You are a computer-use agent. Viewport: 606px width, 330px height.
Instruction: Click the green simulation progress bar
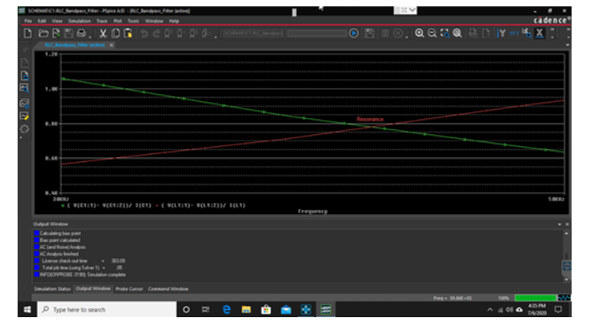tap(536, 298)
